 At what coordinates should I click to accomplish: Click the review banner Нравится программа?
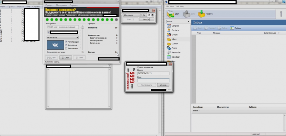tap(81, 12)
